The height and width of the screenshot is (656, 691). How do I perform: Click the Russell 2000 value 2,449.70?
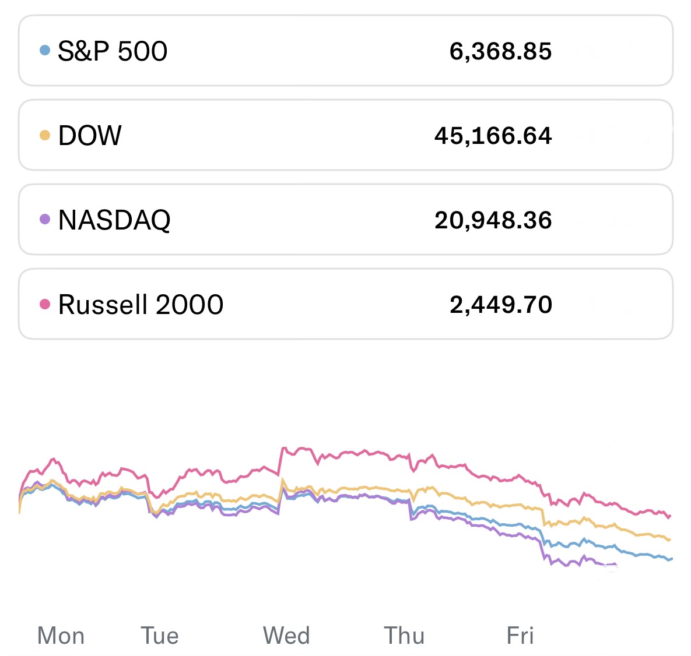point(500,305)
